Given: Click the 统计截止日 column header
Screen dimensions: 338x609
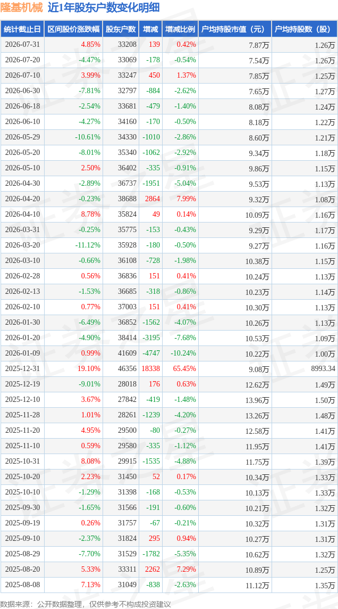Looking at the screenshot, I should (22, 29).
